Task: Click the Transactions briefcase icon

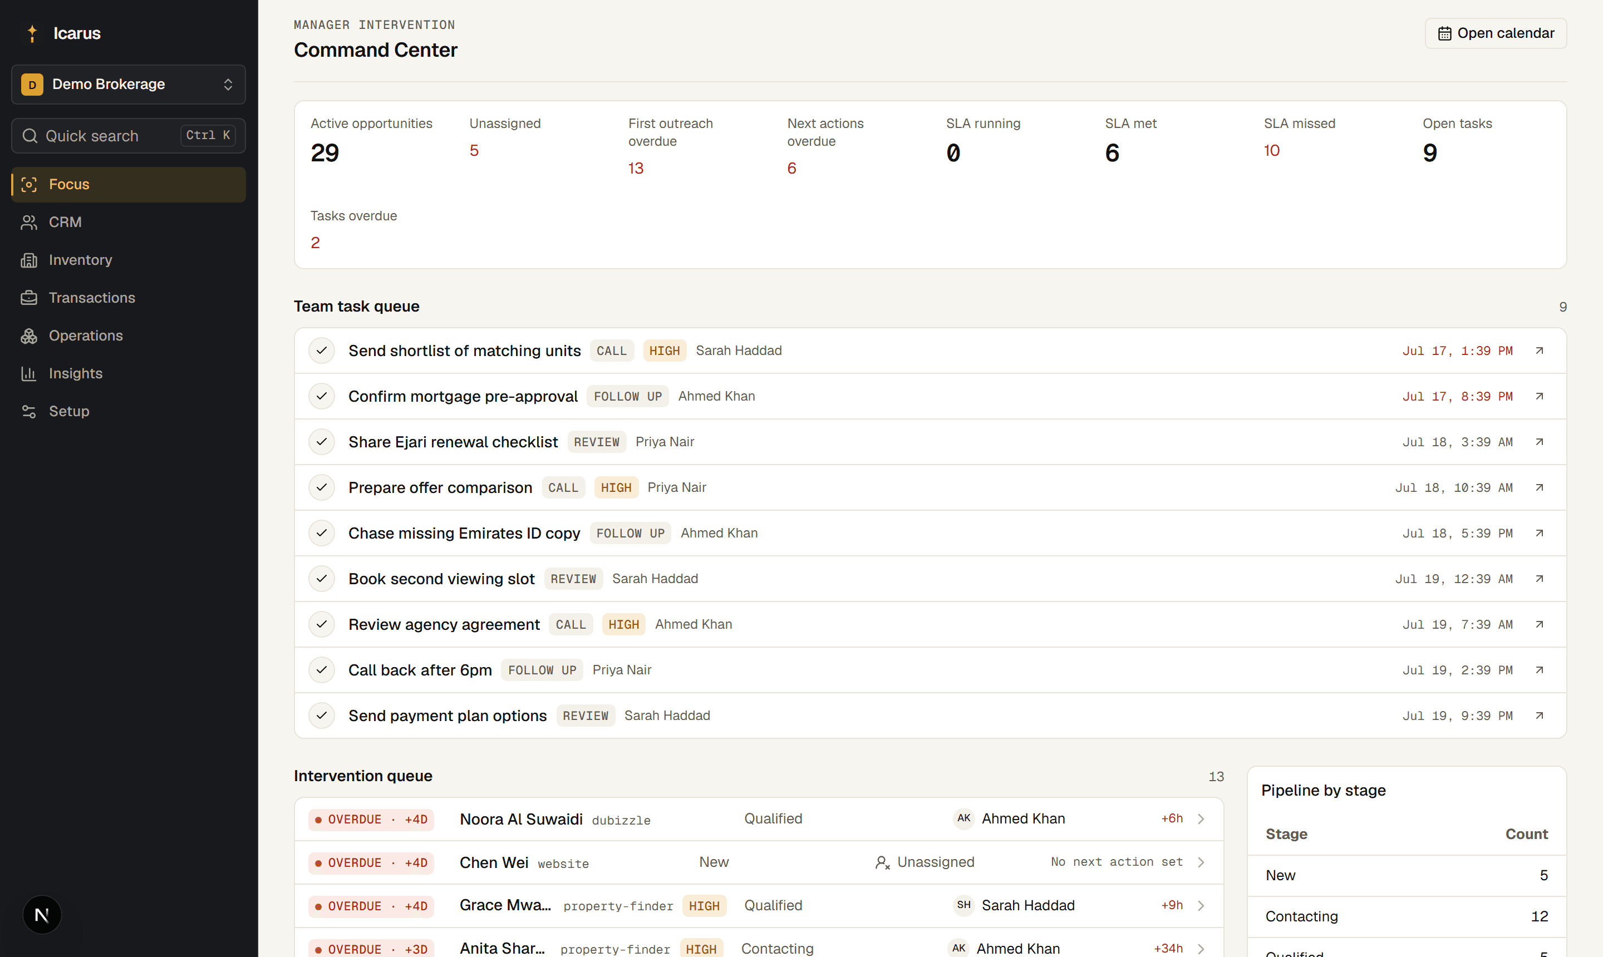Action: point(29,298)
